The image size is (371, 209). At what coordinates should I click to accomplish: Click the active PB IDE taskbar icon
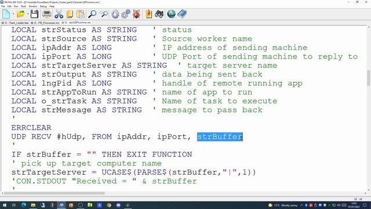point(61,205)
